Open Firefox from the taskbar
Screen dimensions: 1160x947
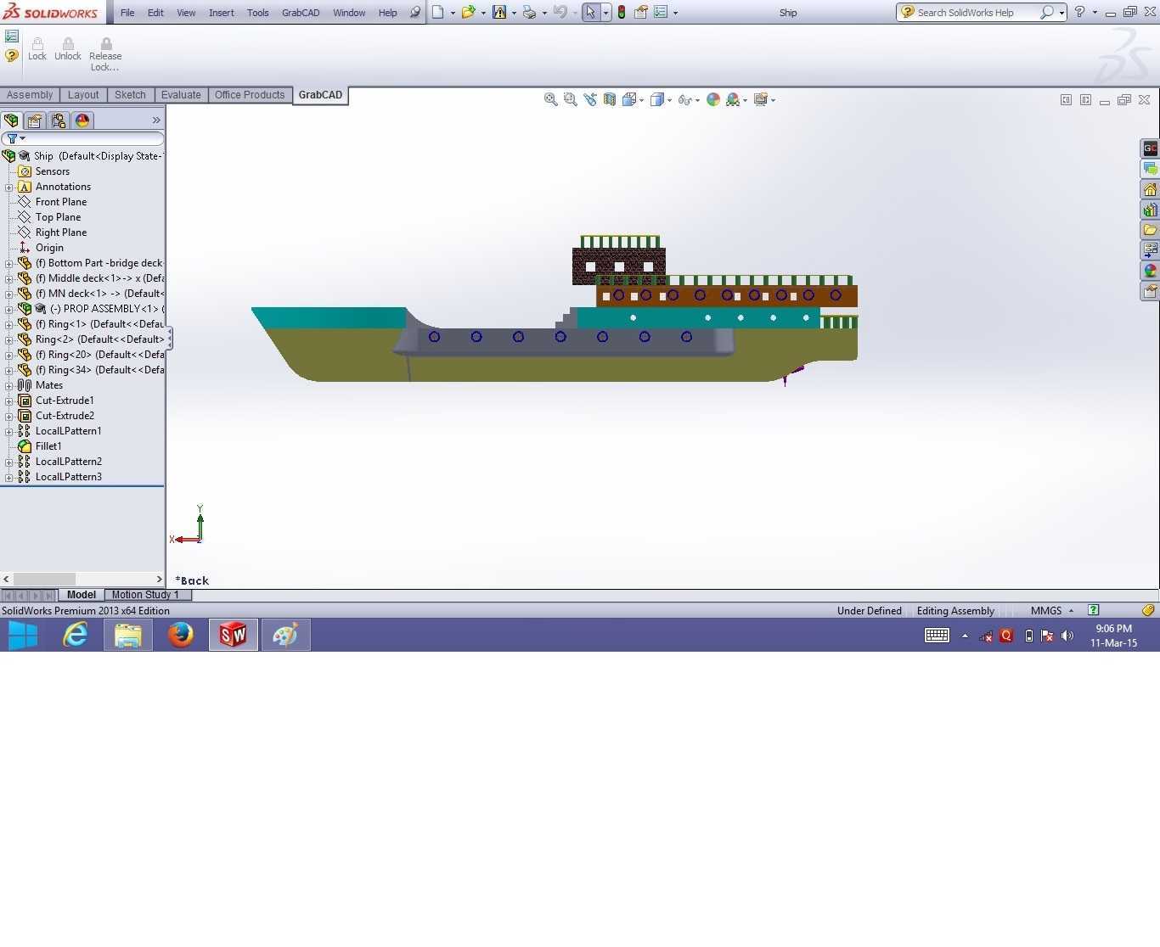click(180, 635)
